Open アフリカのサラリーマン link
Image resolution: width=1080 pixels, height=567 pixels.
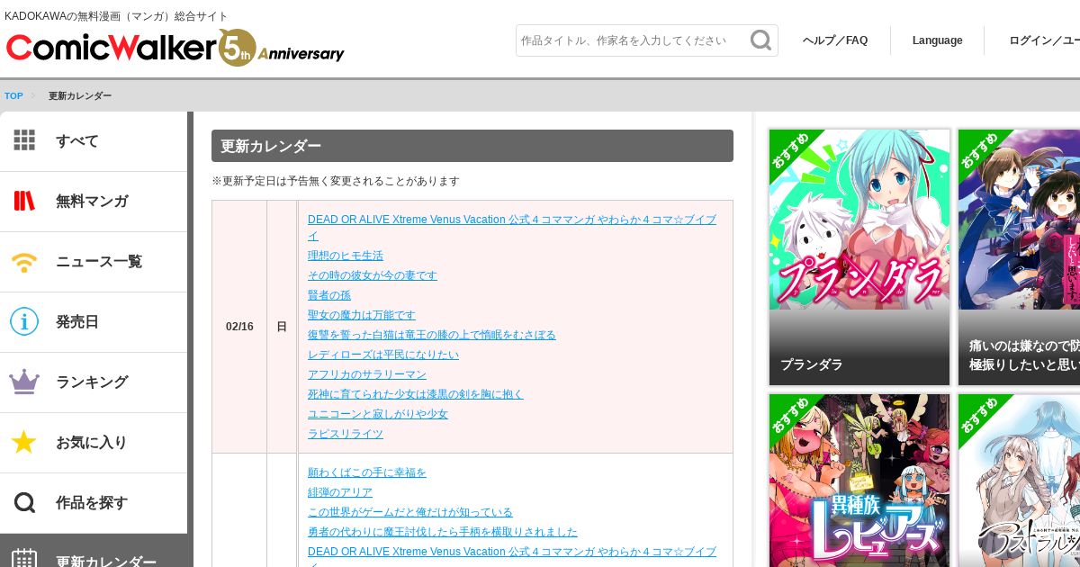coord(367,374)
